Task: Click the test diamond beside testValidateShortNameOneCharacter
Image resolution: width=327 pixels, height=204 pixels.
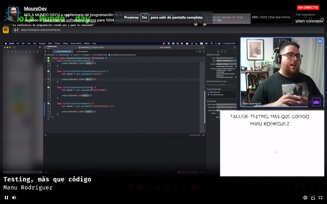Action: [x=48, y=71]
